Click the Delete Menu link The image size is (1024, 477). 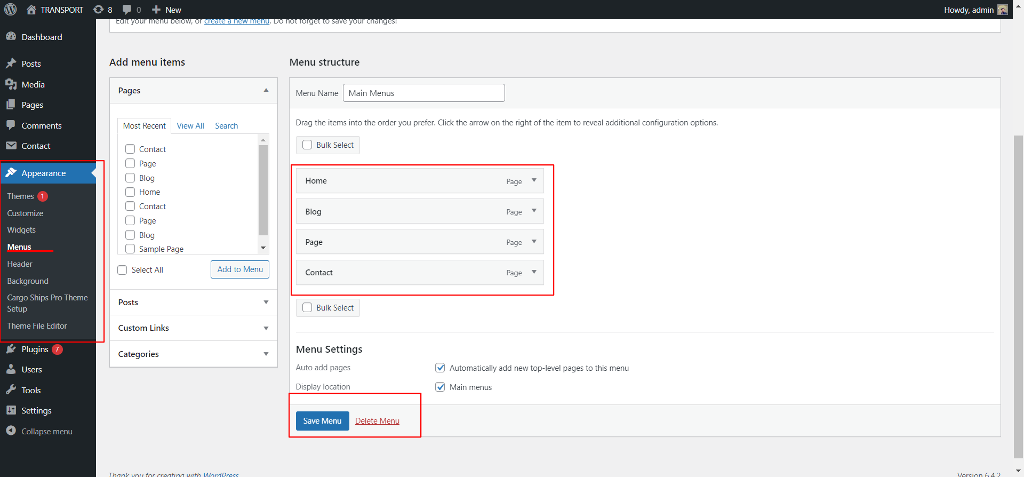[377, 421]
